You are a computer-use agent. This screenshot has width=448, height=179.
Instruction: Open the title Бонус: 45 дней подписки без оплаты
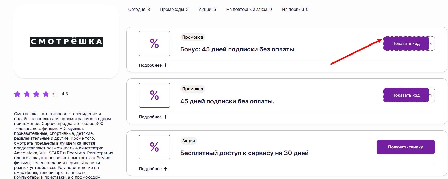coord(237,49)
